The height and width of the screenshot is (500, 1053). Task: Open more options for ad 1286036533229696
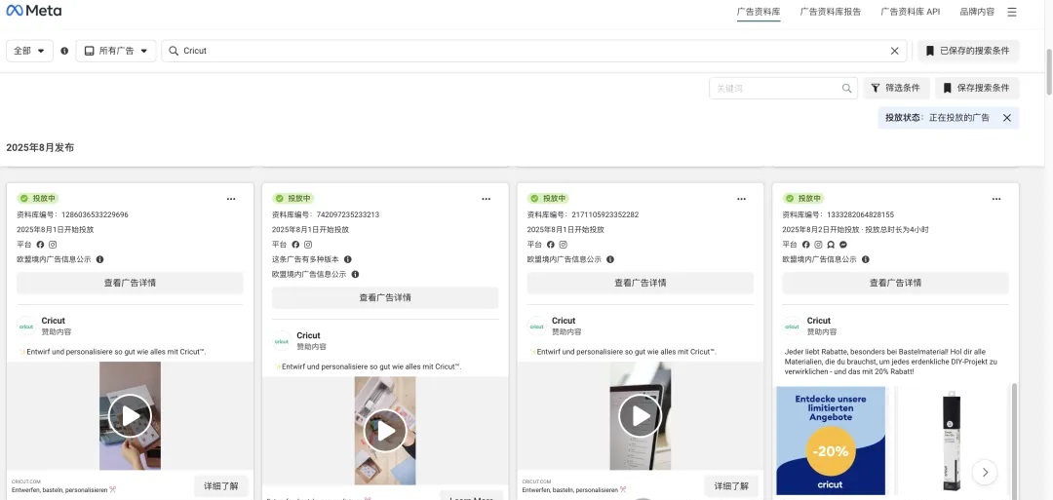[231, 199]
